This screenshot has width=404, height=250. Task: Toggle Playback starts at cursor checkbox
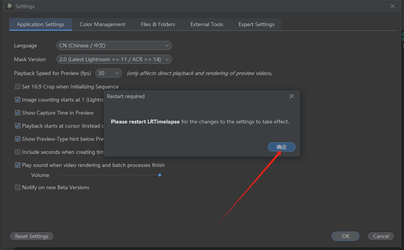(18, 126)
